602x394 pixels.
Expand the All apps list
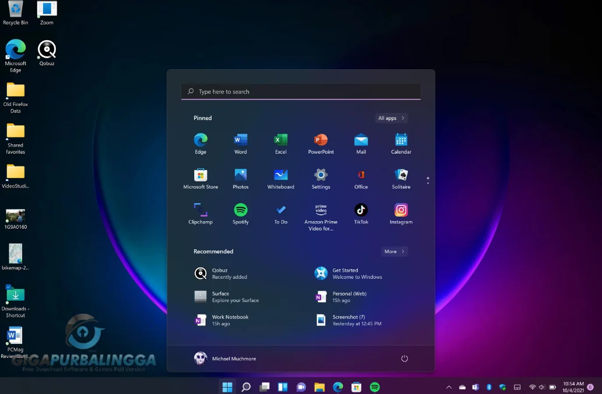391,118
